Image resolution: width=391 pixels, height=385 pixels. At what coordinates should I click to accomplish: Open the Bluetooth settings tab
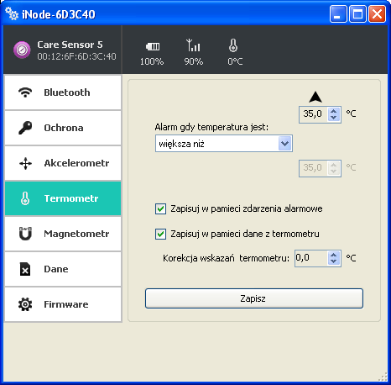click(x=63, y=92)
